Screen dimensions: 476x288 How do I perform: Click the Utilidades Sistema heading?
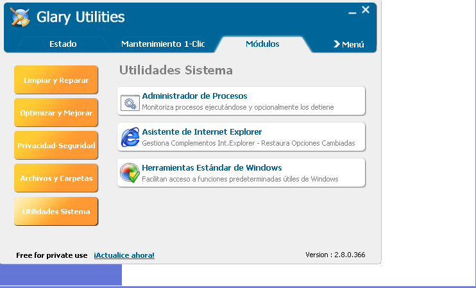pos(176,70)
